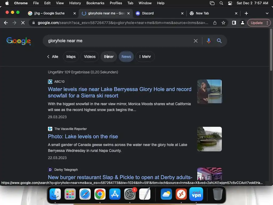Open the Apple menu

point(7,3)
